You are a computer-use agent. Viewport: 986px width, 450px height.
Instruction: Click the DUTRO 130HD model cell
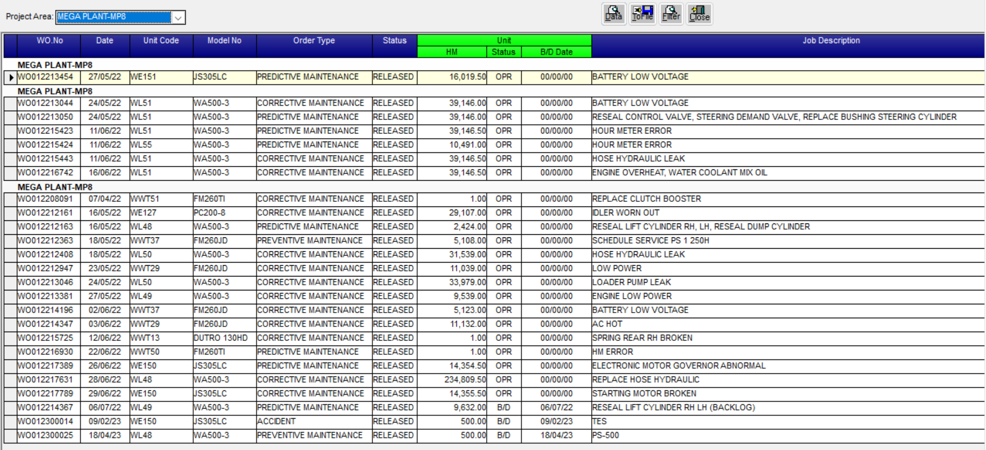(x=220, y=338)
